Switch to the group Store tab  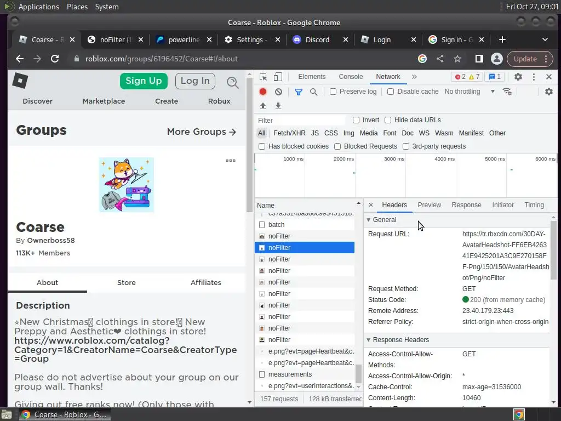click(127, 282)
